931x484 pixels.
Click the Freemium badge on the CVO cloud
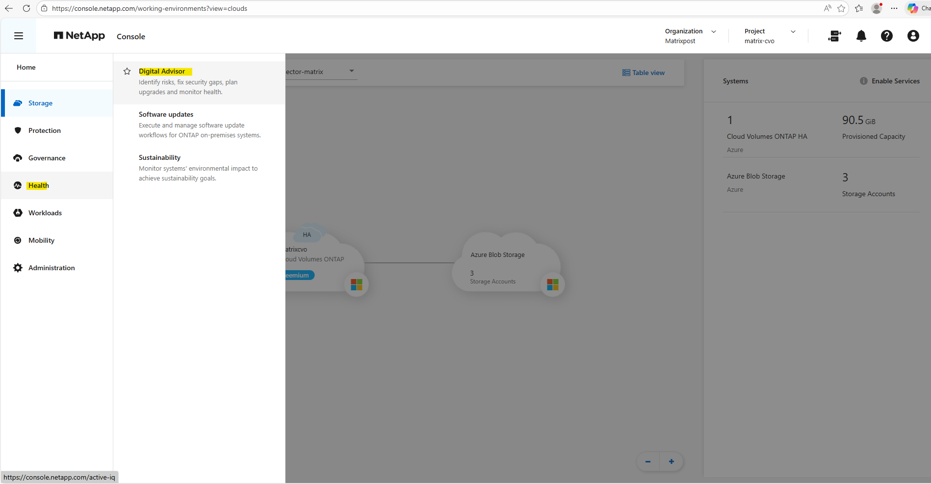point(299,275)
